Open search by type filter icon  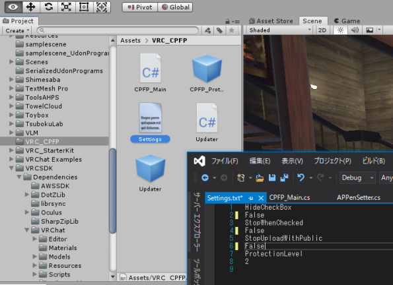208,30
